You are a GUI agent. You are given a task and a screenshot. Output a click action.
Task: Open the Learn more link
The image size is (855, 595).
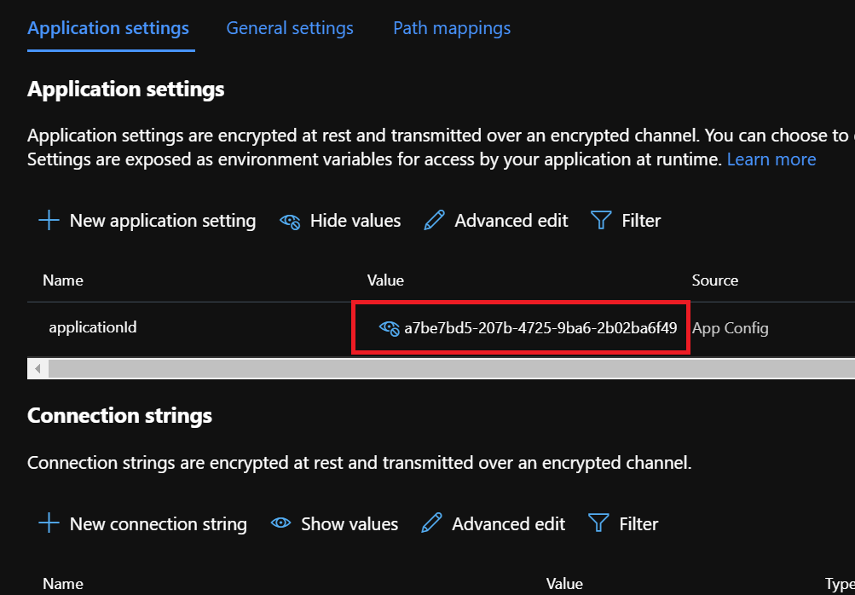(x=771, y=159)
